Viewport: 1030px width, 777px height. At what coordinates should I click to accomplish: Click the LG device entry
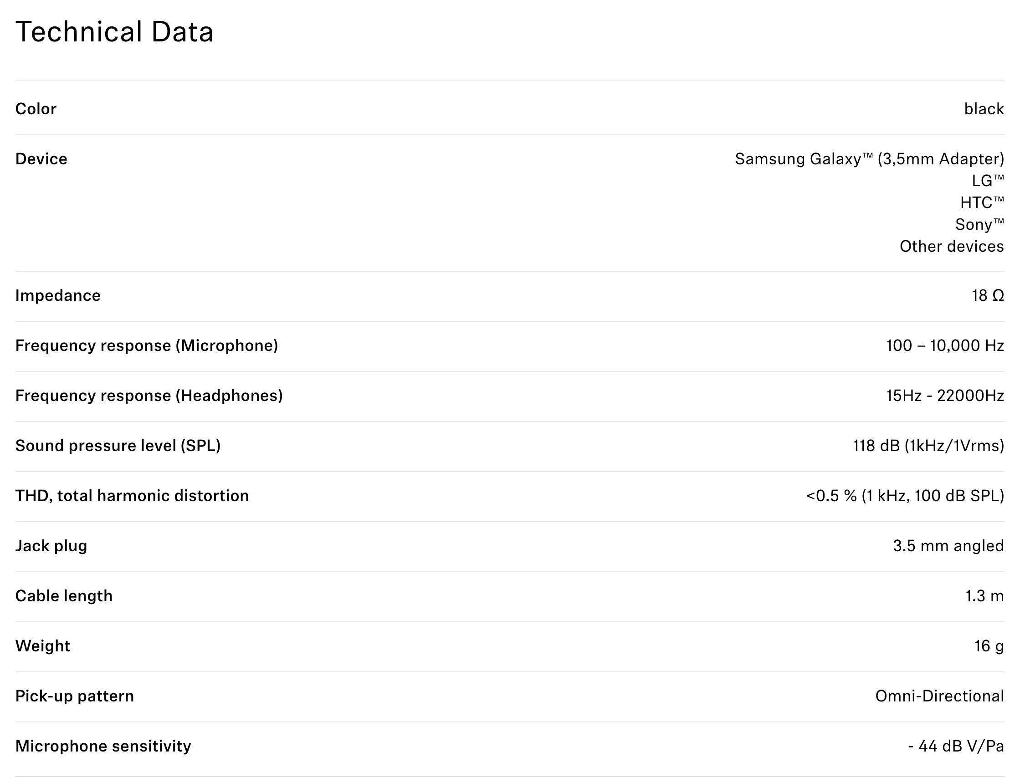coord(988,181)
